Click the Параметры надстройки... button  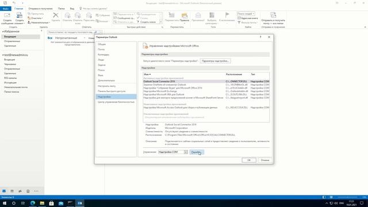coord(215,61)
